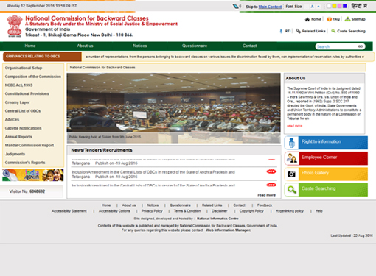Open footer Copyright Policy link

(251, 211)
